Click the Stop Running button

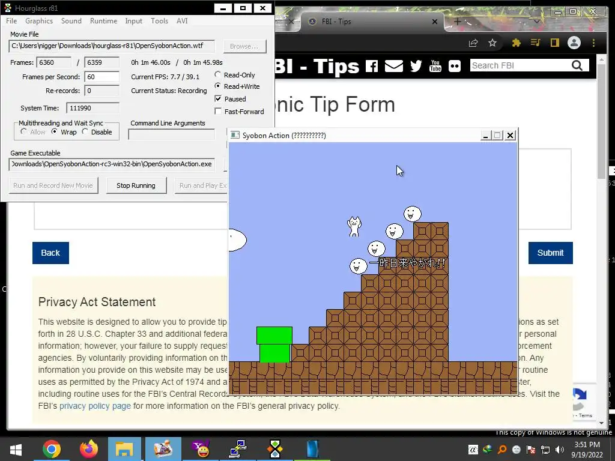(136, 185)
